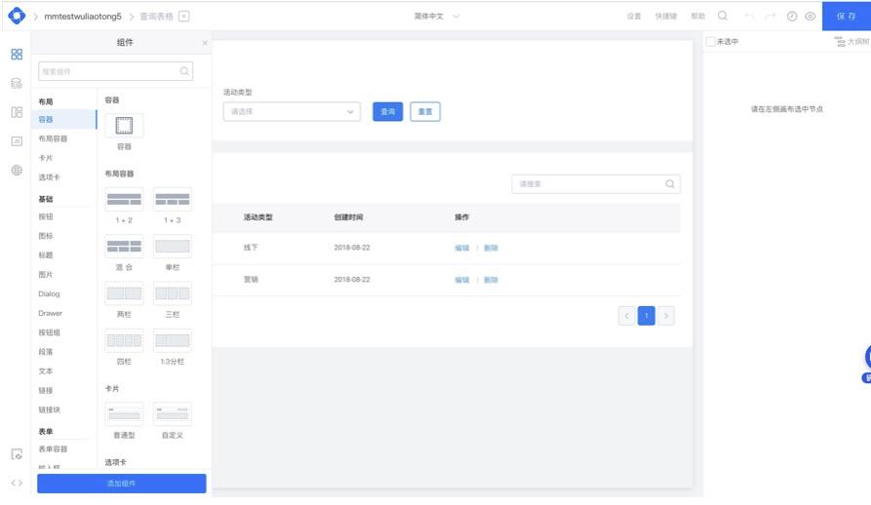Select the 自定义 card thumbnail
This screenshot has width=871, height=505.
pyautogui.click(x=173, y=414)
